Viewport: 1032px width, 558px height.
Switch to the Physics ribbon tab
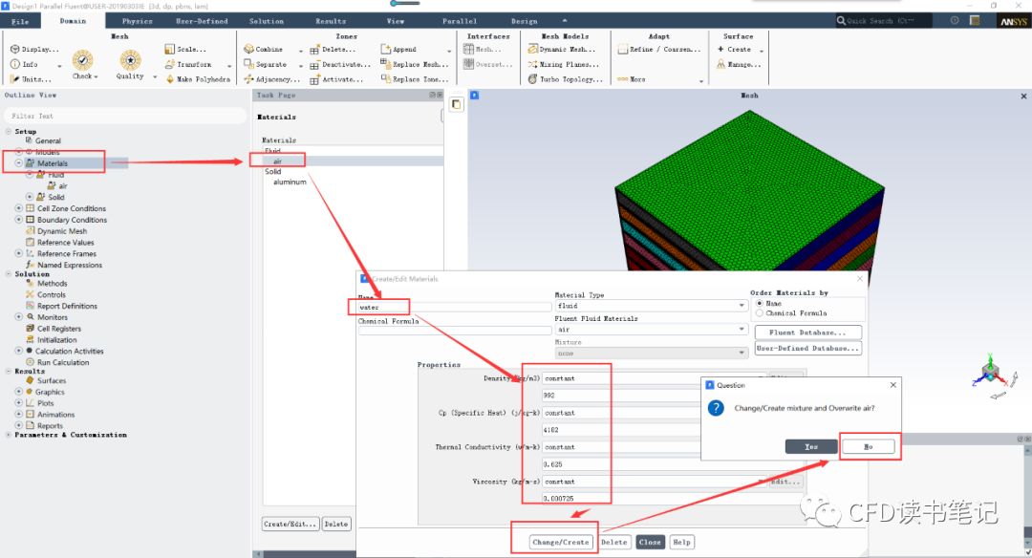click(137, 21)
